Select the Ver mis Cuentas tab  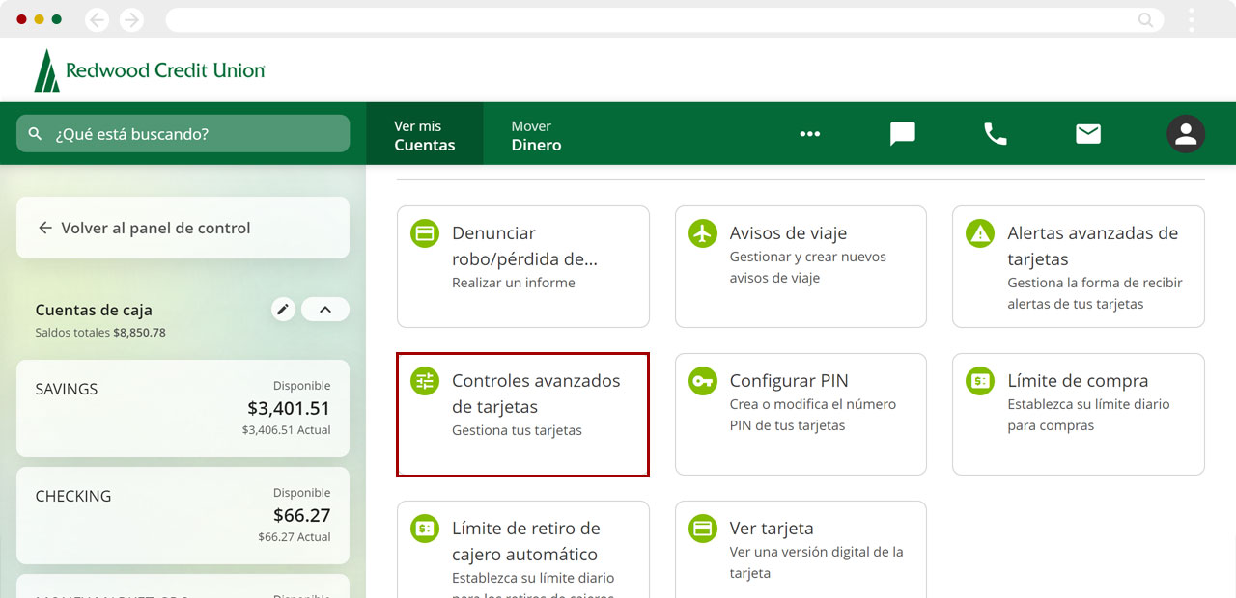[x=424, y=135]
